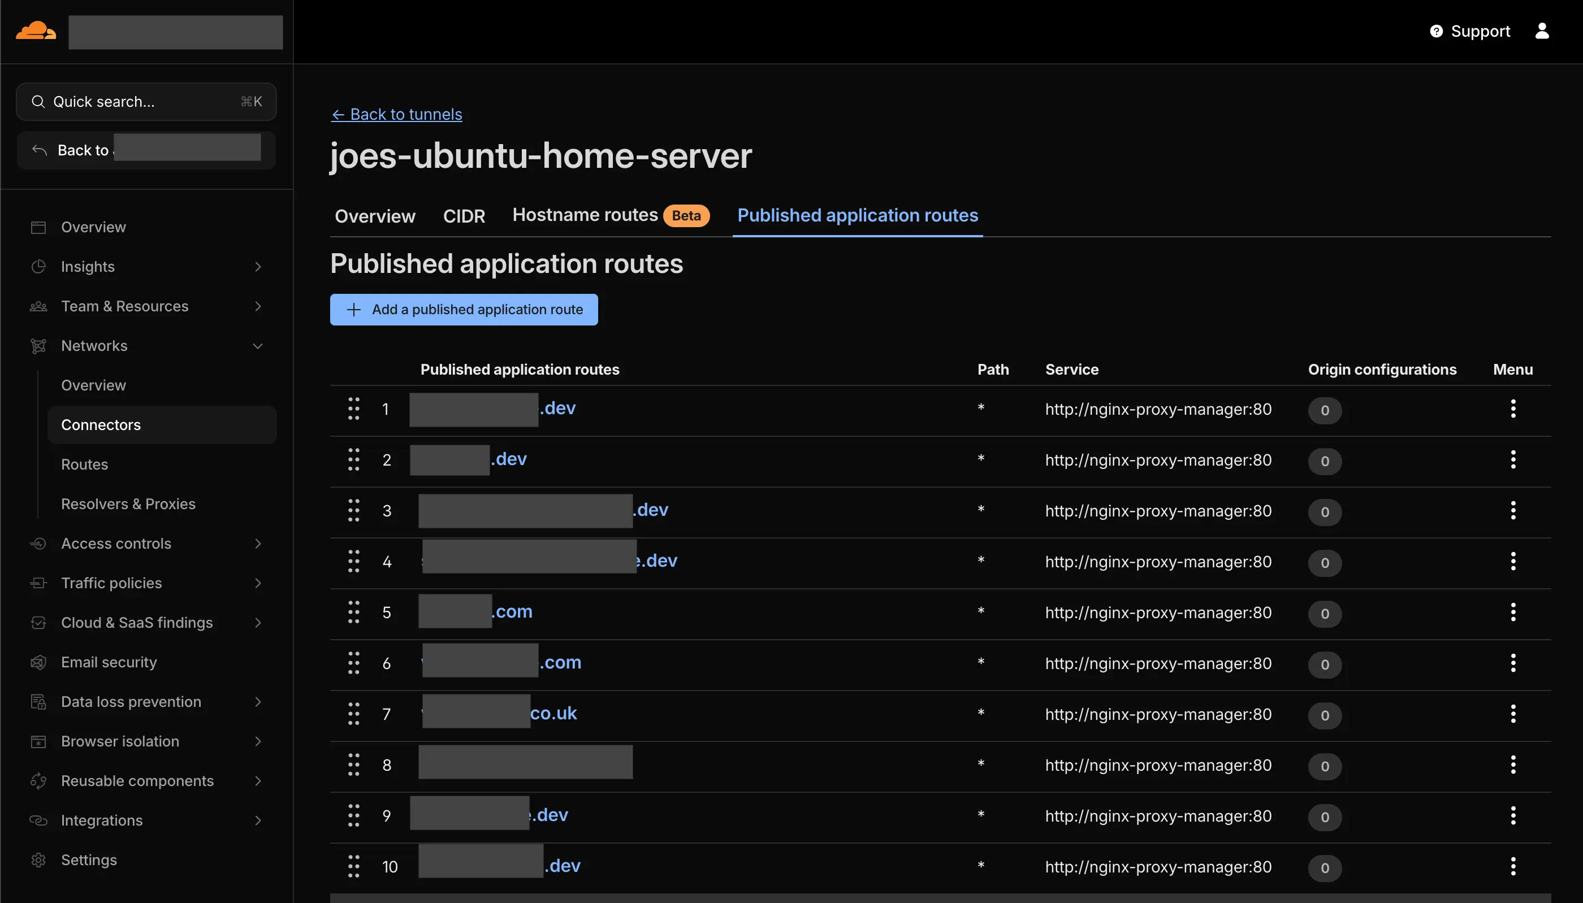Click Add a published application route
Image resolution: width=1583 pixels, height=903 pixels.
pos(464,310)
